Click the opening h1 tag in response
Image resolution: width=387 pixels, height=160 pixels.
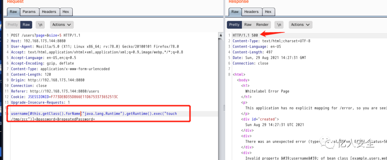pyautogui.click(x=245, y=86)
